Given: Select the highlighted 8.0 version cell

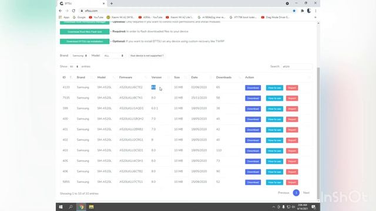Looking at the screenshot, I should coord(153,87).
